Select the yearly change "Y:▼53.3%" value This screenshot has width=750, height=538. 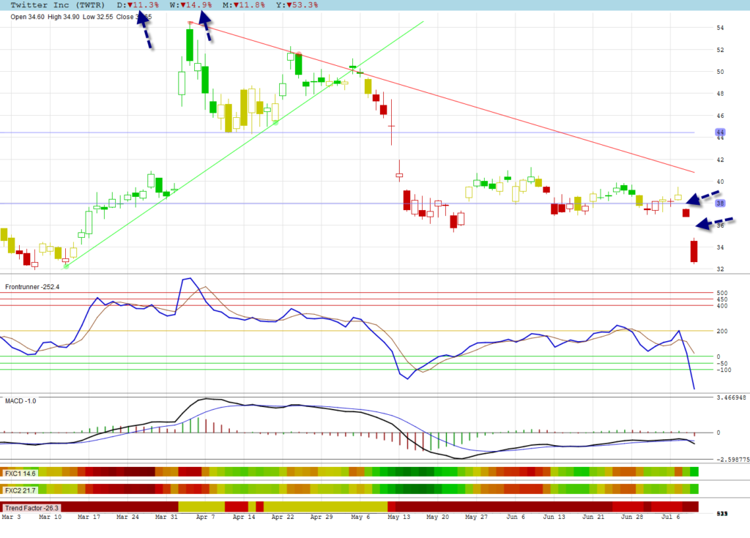click(297, 5)
